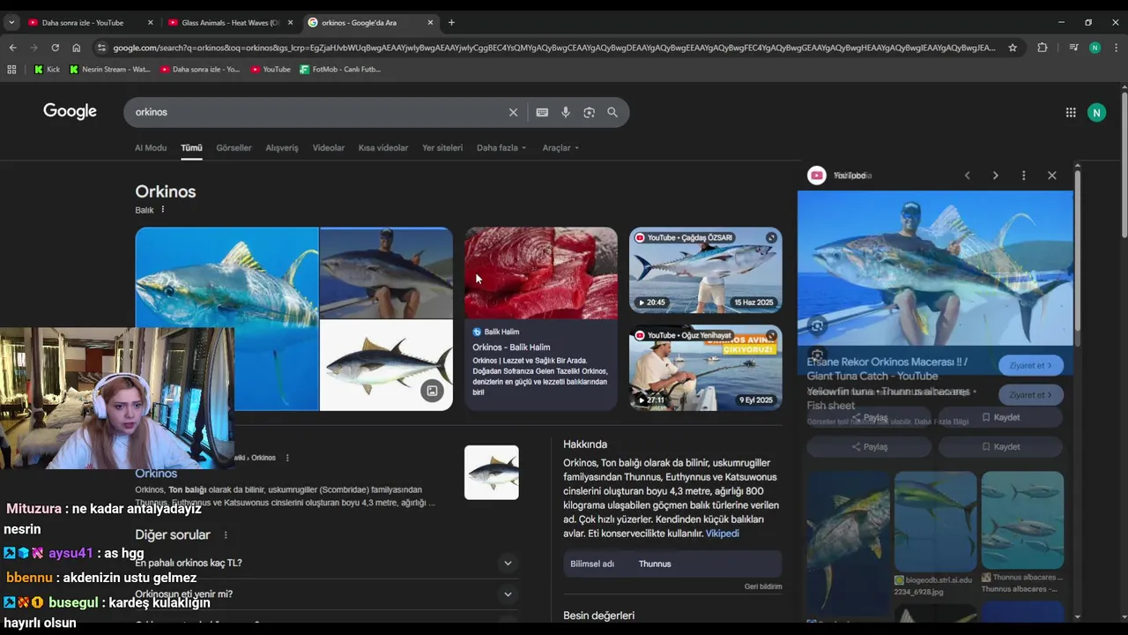
Task: Open the large preview tuna catch image
Action: [935, 268]
